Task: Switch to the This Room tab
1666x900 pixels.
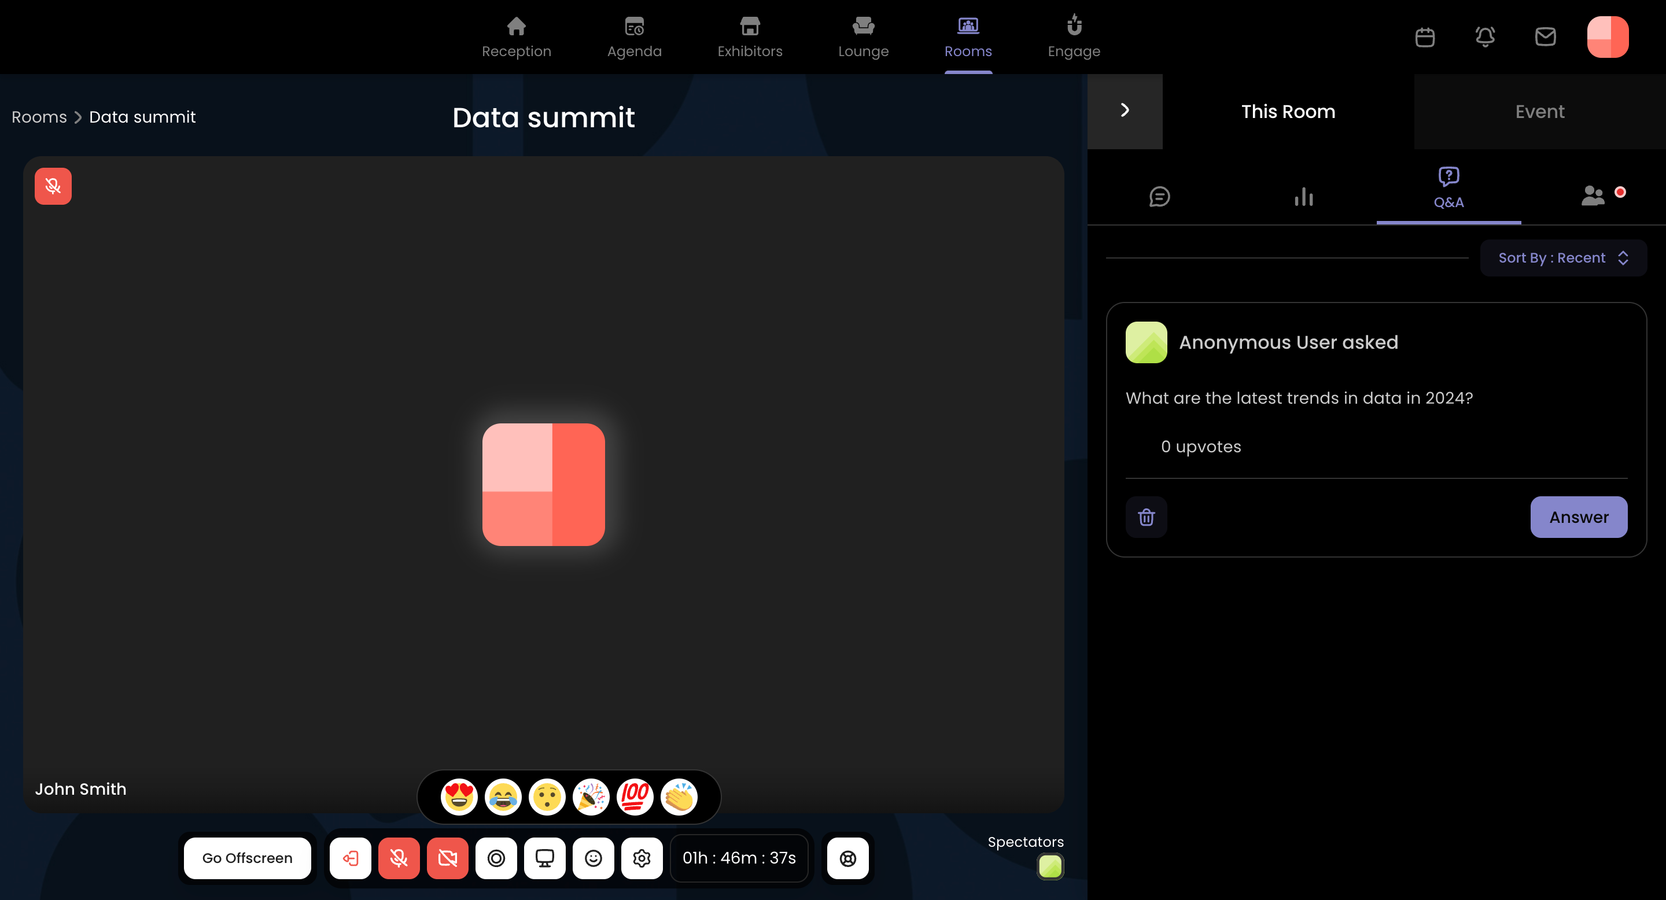Action: click(1288, 111)
